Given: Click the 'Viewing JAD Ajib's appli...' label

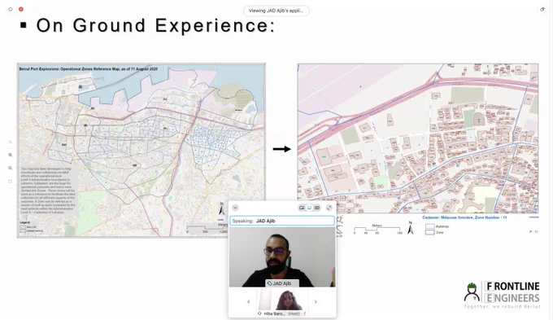Looking at the screenshot, I should 276,11.
